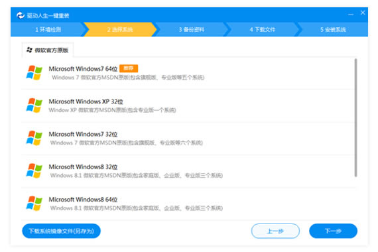This screenshot has width=378, height=252.
Task: Click Windows7 32位 description mentioning 六个系统
Action: coord(127,143)
